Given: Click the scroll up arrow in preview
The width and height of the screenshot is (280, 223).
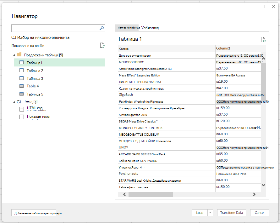Looking at the screenshot, I should click(x=263, y=59).
